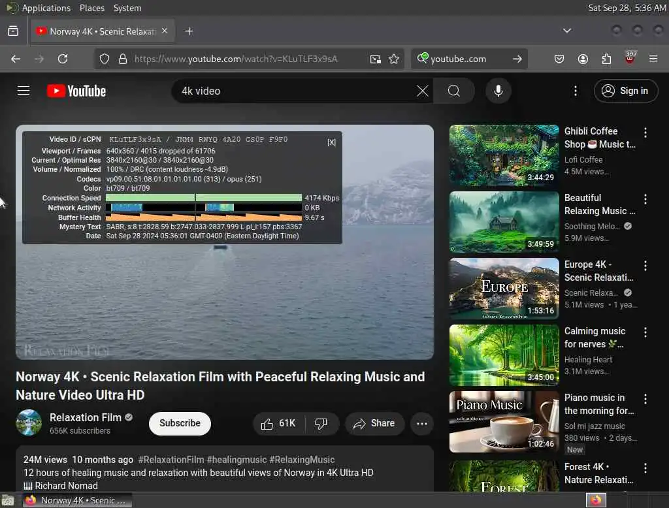Viewport: 669px width, 508px height.
Task: Open options for Europe 4K video
Action: pos(645,266)
